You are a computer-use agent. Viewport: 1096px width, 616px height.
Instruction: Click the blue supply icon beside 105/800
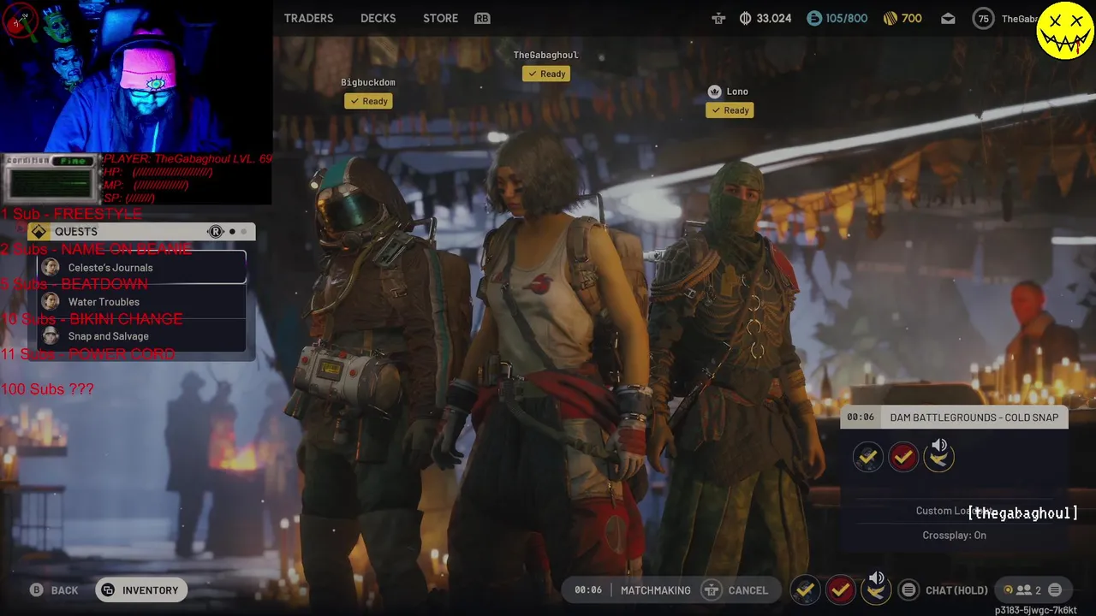click(x=814, y=18)
